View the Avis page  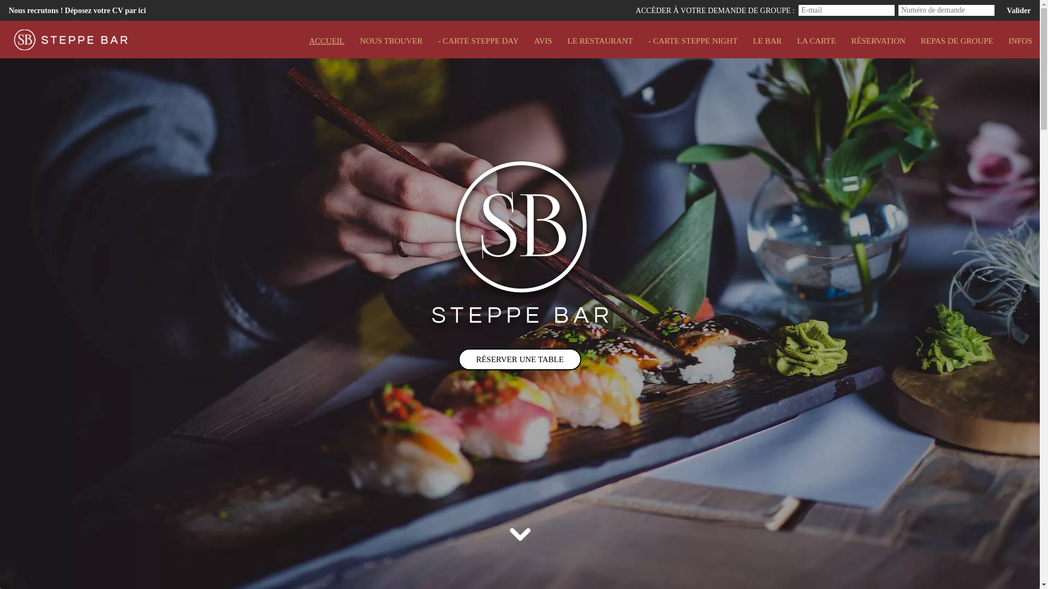(x=543, y=41)
